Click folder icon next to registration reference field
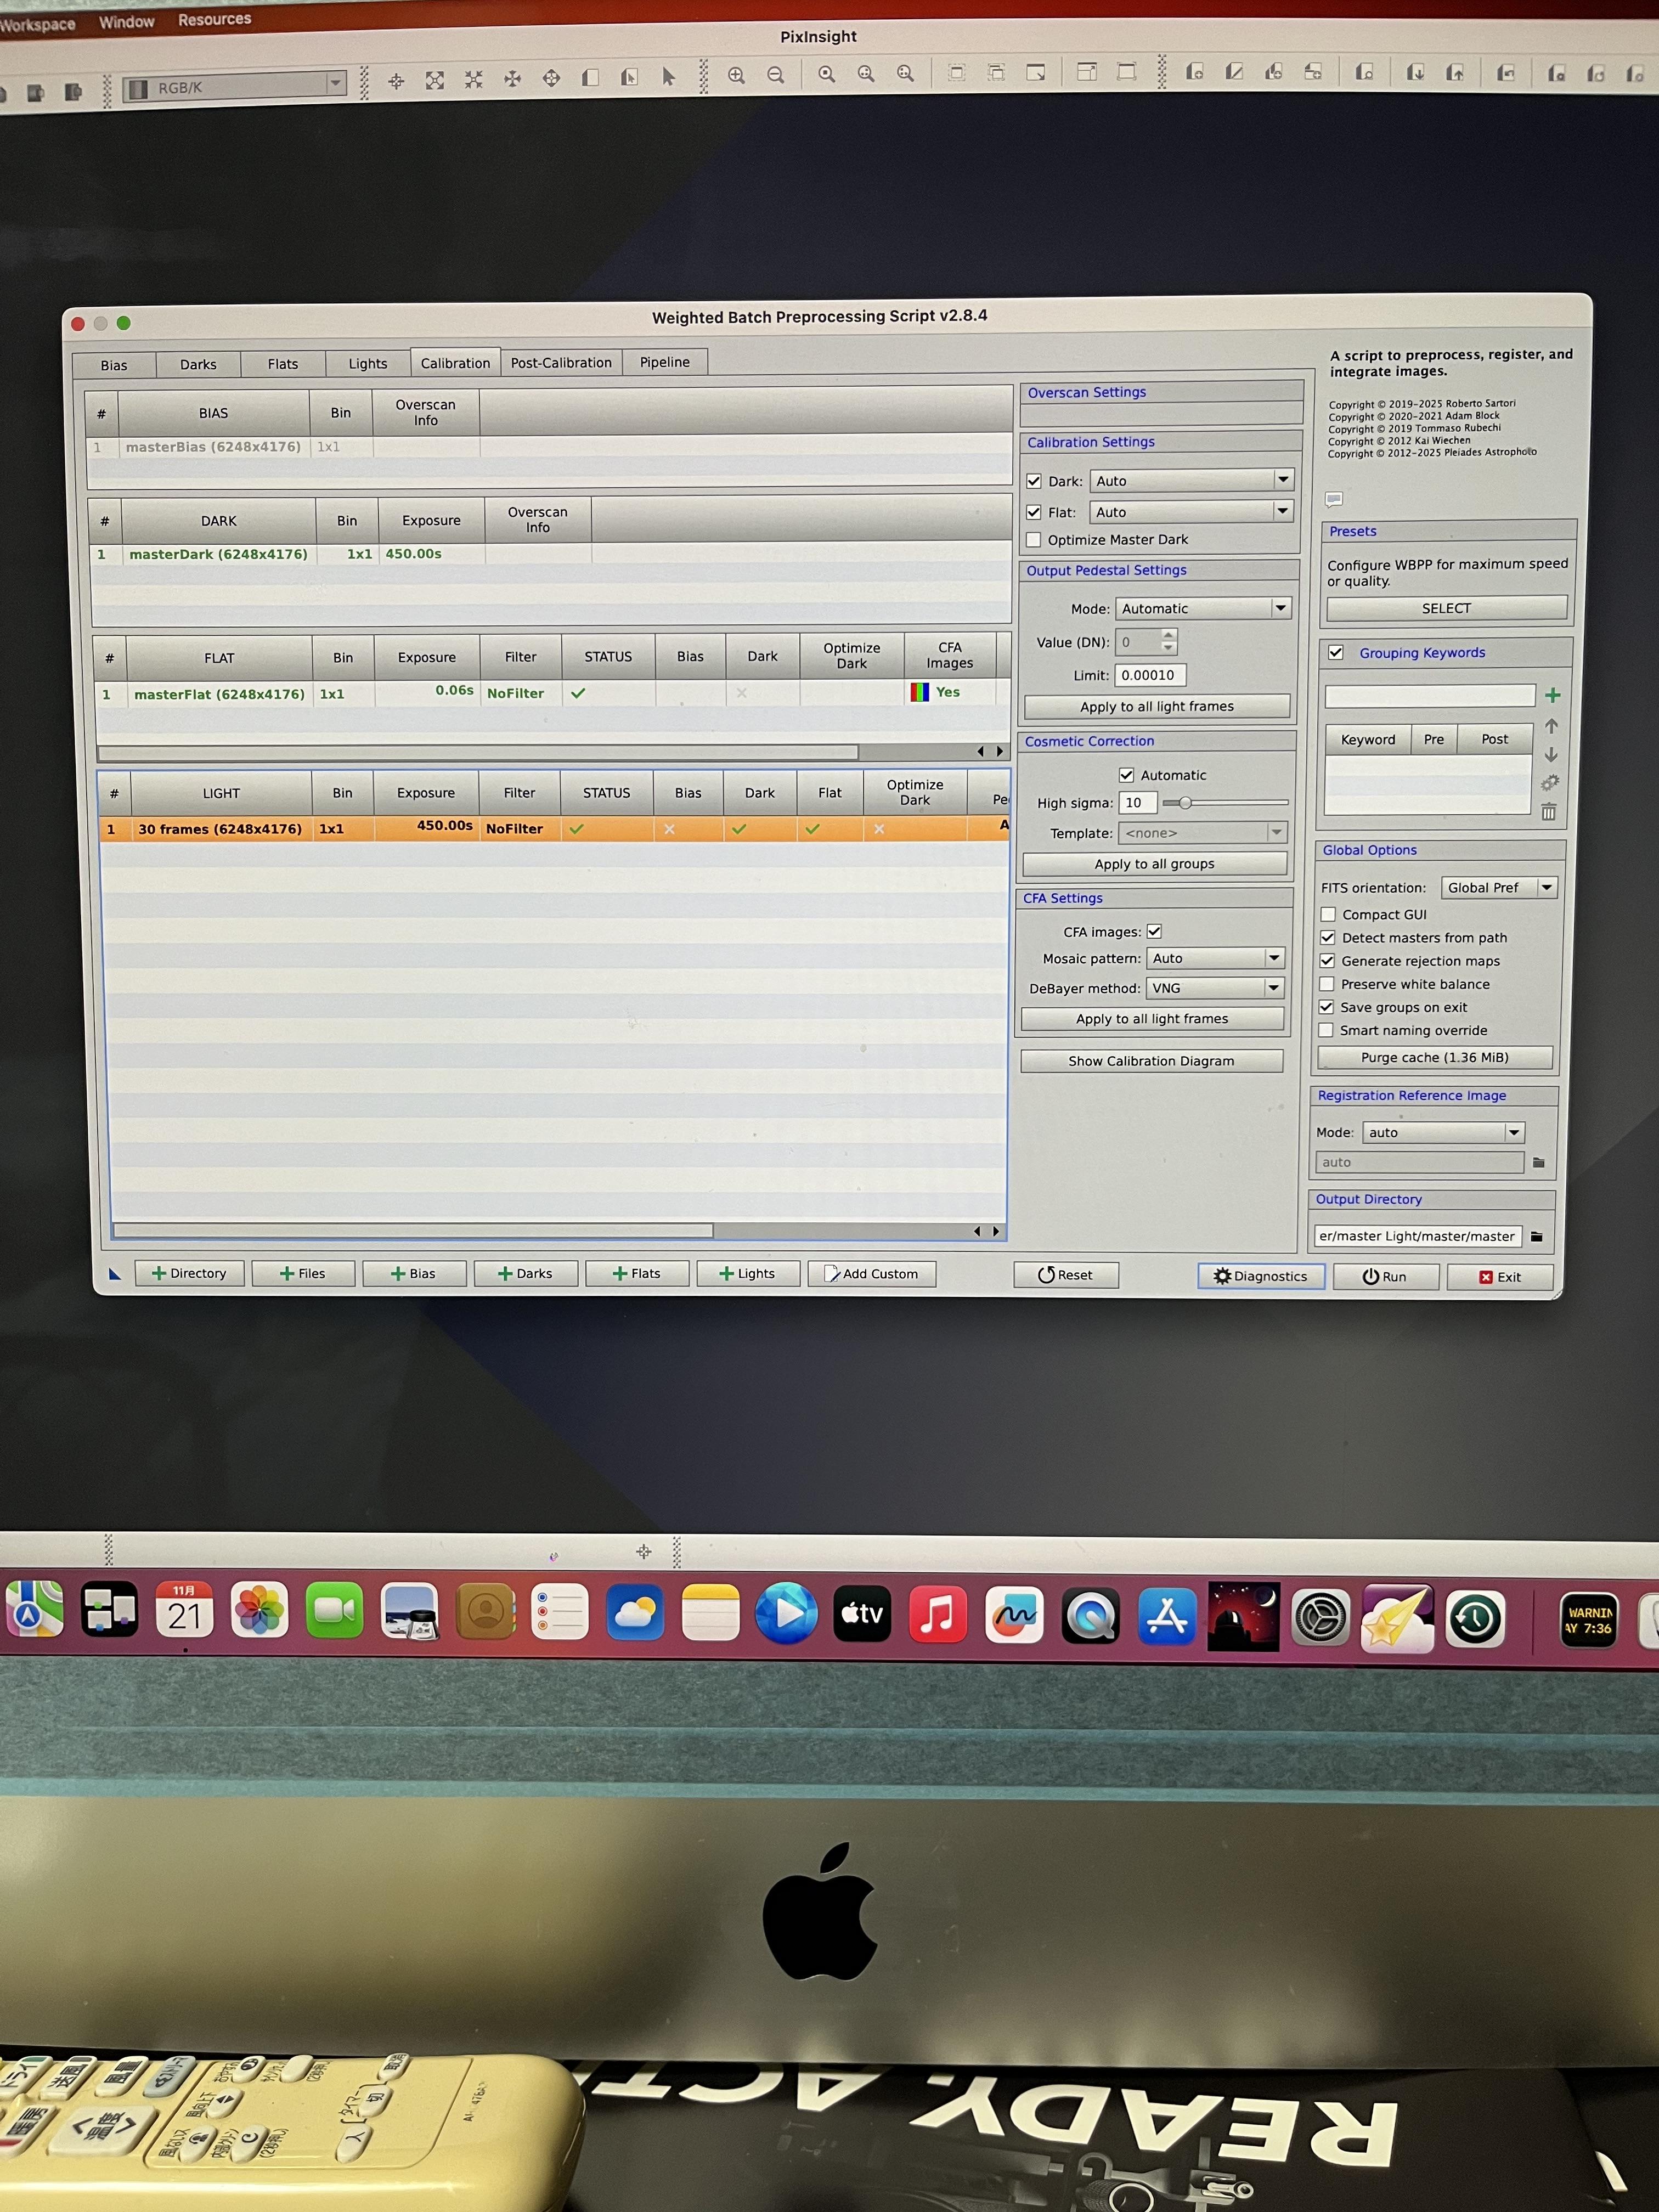Viewport: 1659px width, 2212px height. pyautogui.click(x=1538, y=1162)
